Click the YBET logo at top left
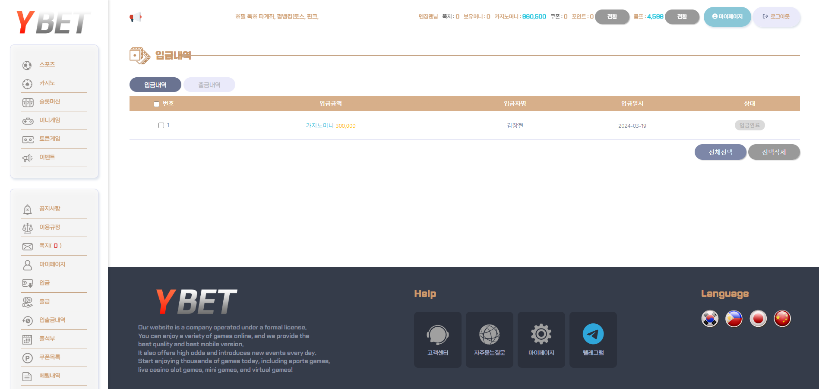Image resolution: width=819 pixels, height=389 pixels. [53, 22]
